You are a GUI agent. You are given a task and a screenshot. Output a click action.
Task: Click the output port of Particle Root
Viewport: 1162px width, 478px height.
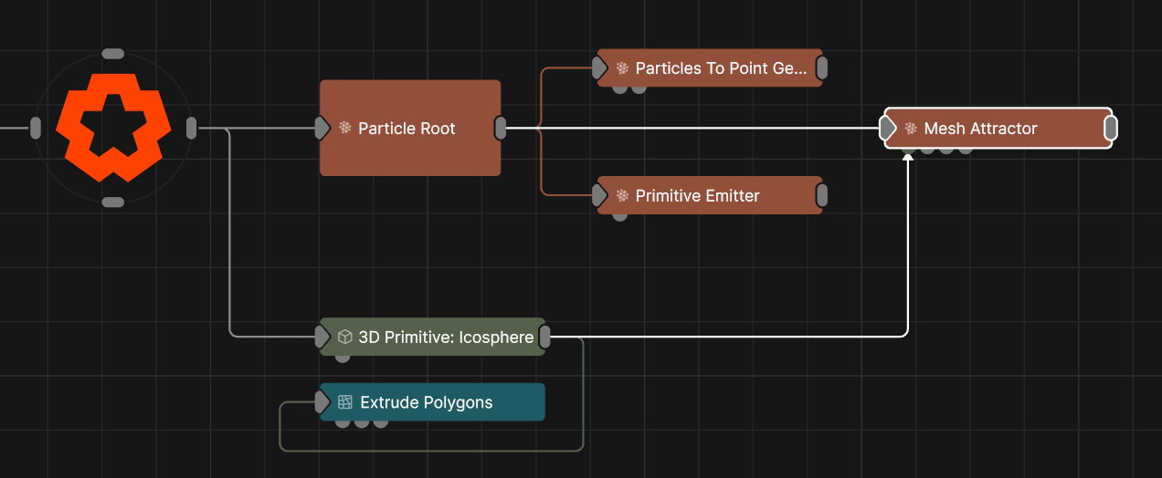[501, 129]
